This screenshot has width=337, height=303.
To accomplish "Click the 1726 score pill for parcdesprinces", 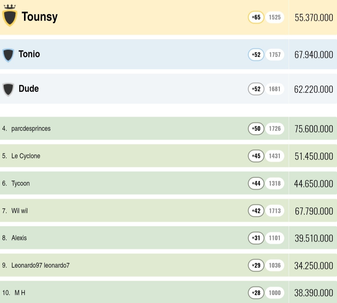I will [275, 128].
